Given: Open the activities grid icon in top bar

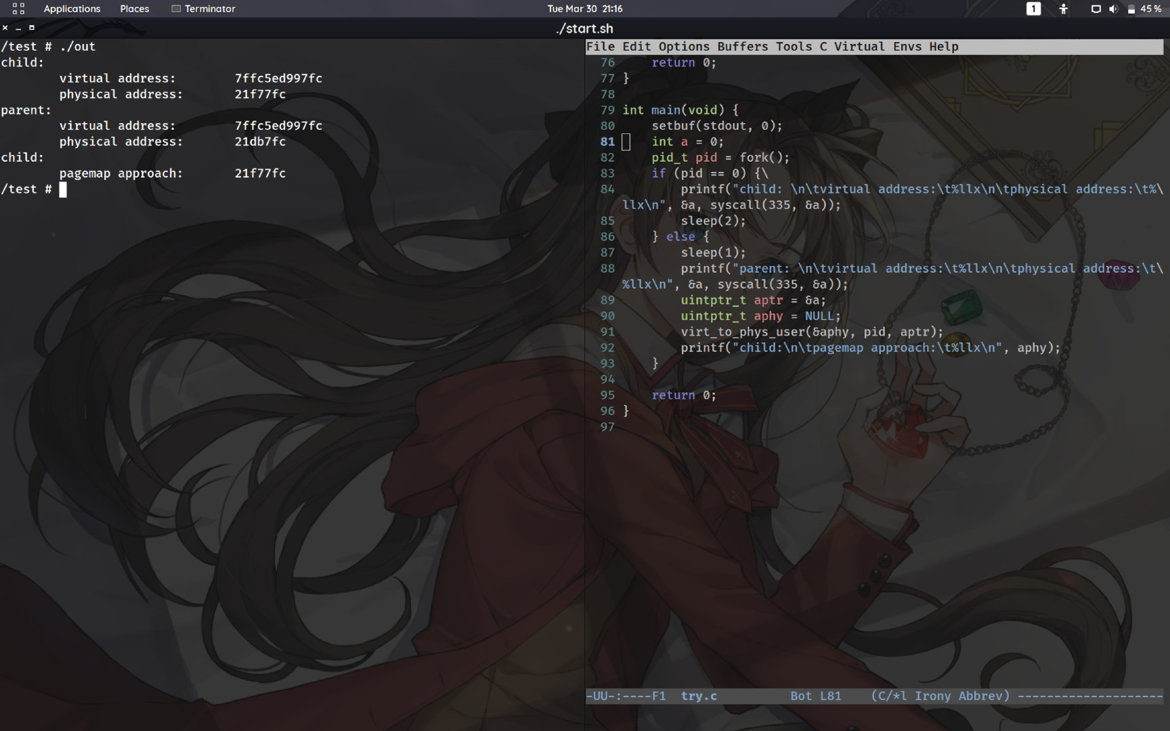Looking at the screenshot, I should (x=18, y=9).
